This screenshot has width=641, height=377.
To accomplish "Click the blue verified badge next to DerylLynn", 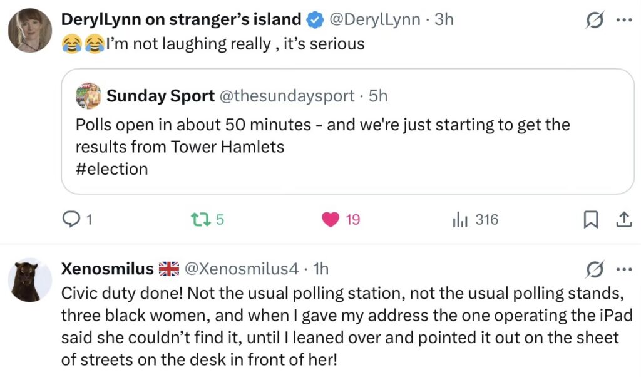I will 315,19.
